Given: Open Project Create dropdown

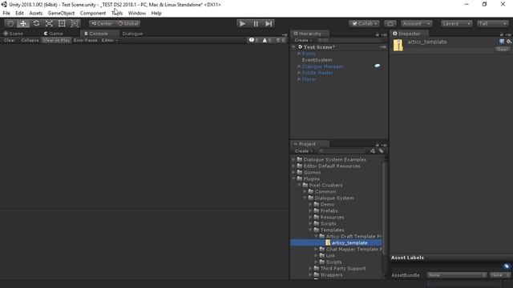Looking at the screenshot, I should click(303, 151).
